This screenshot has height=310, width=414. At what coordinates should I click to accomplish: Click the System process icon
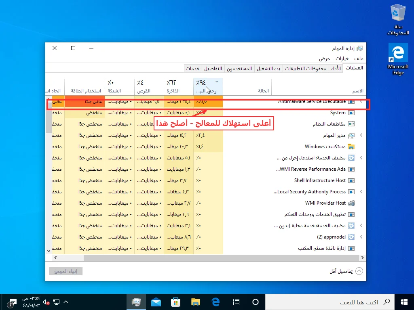coord(351,113)
